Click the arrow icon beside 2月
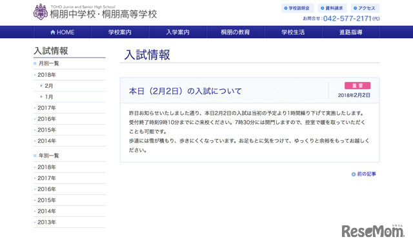This screenshot has width=413, height=246. (41, 86)
